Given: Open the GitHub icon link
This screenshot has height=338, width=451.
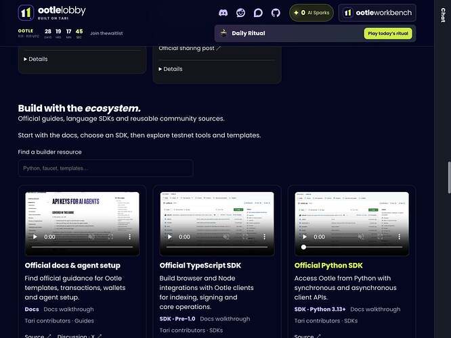Looking at the screenshot, I should pos(276,13).
